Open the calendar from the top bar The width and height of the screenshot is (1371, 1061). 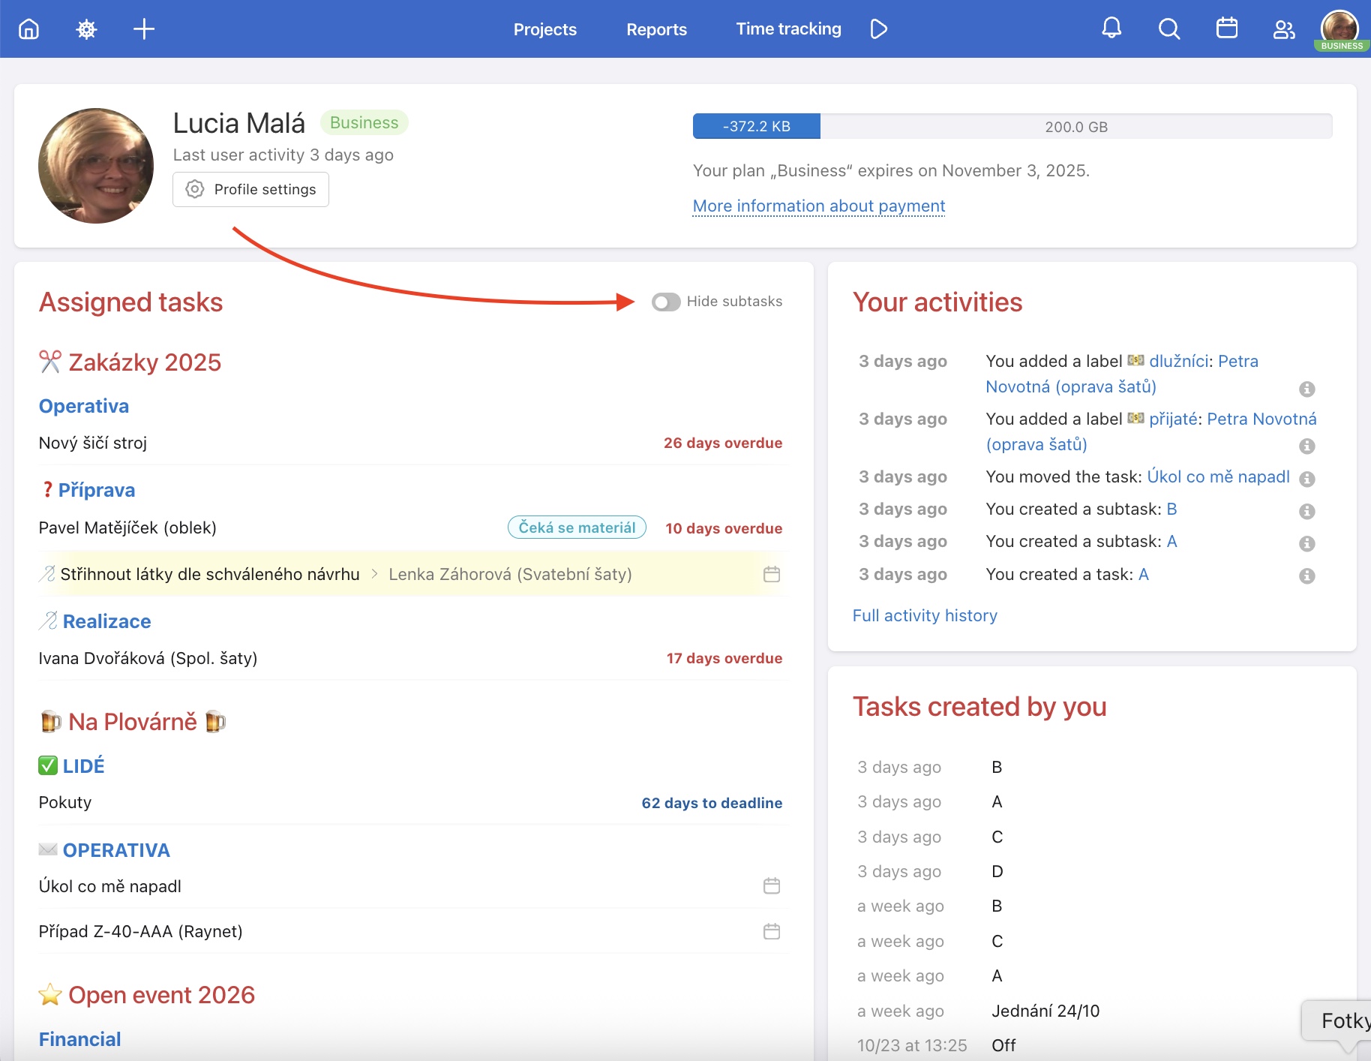tap(1227, 29)
